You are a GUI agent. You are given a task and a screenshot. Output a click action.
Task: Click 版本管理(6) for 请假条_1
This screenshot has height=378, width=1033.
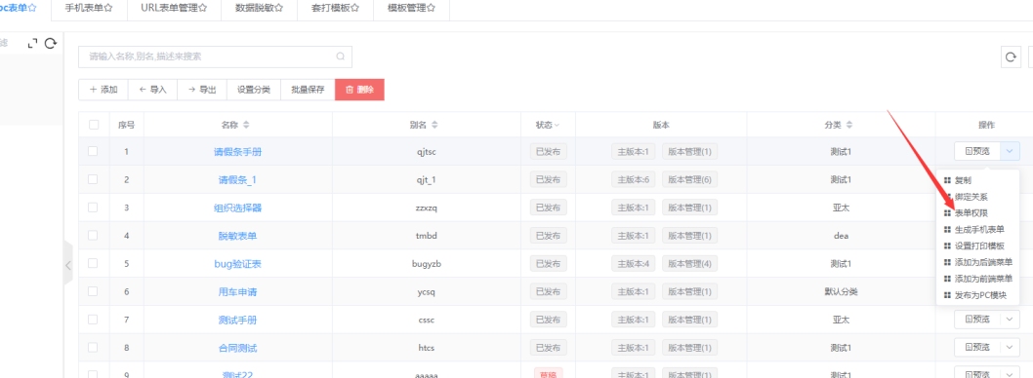point(689,179)
